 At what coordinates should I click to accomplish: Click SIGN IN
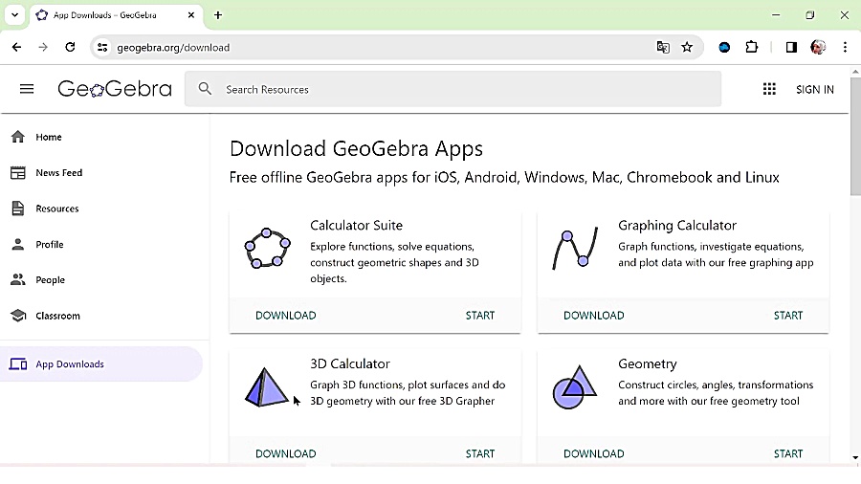815,90
